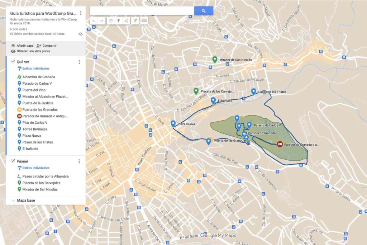Open options menu for Qué ver layer
The image size is (367, 245).
(78, 61)
